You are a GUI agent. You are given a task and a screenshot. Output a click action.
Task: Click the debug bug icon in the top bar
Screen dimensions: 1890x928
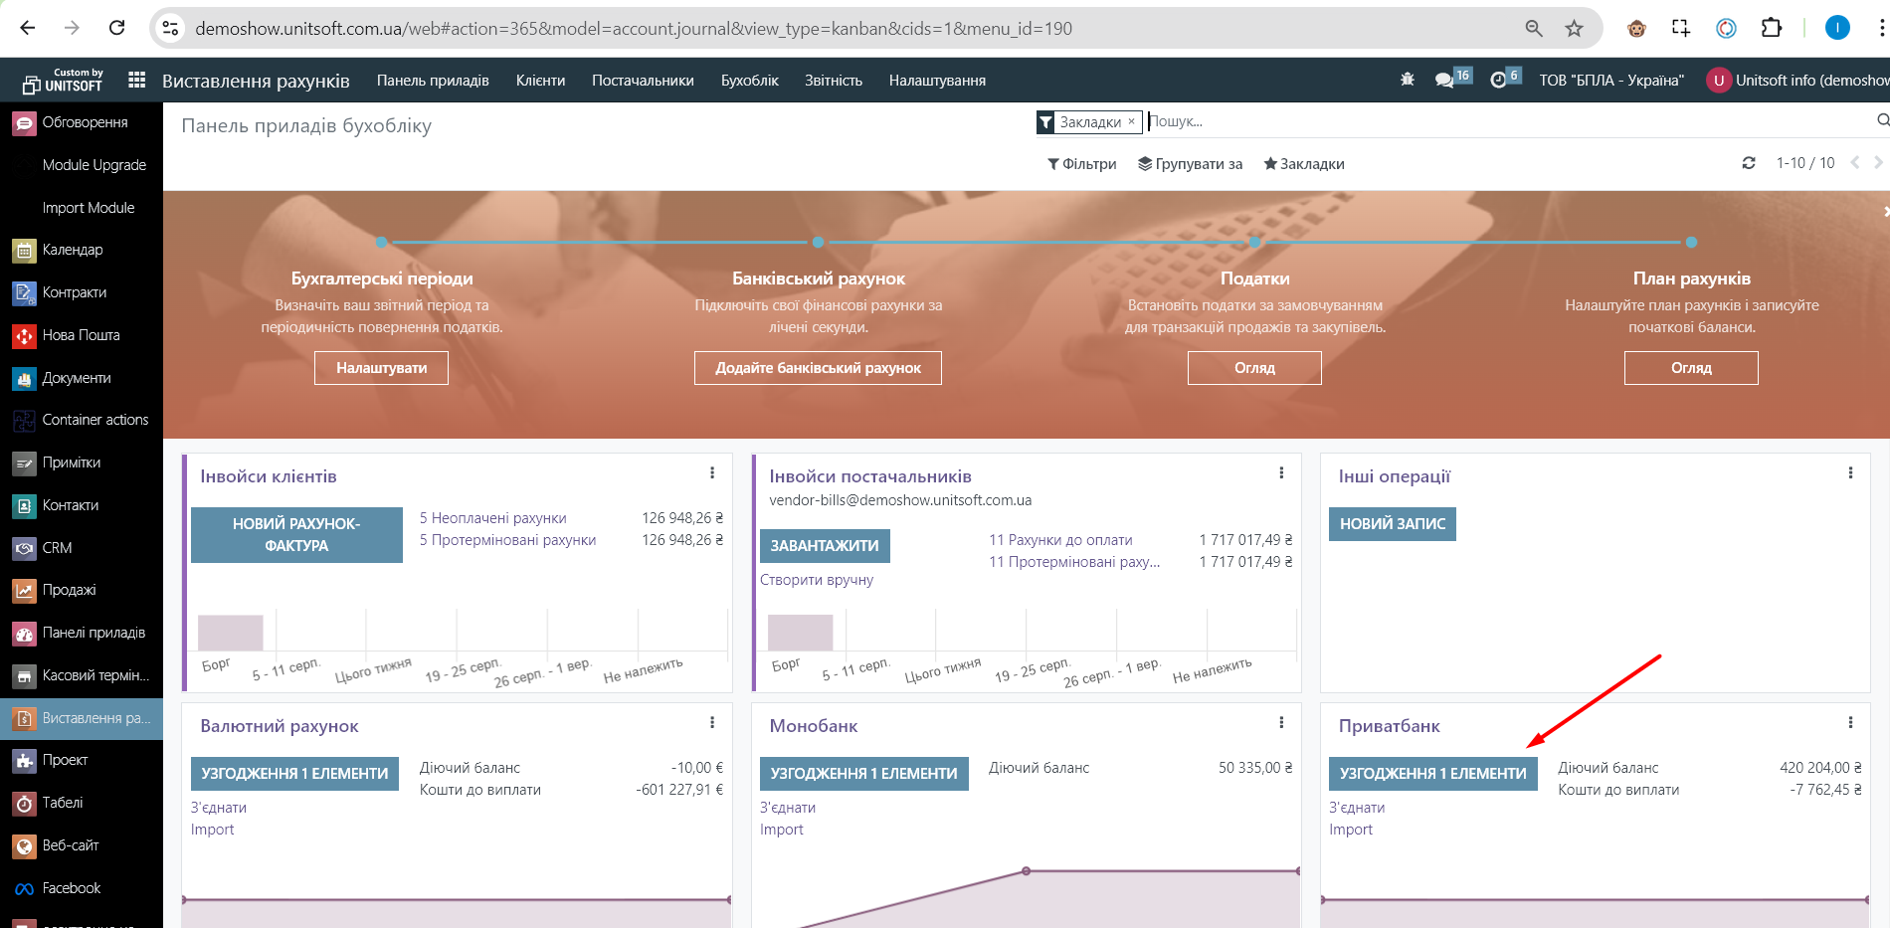1407,80
